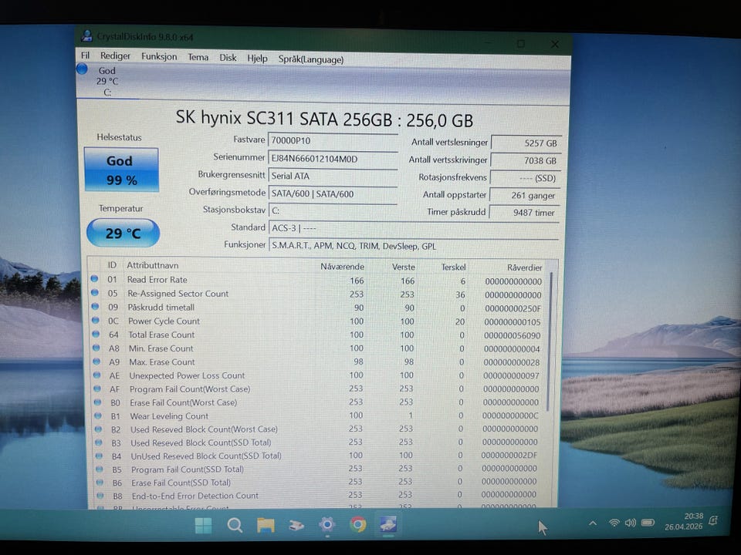Open the Fil menu

coord(85,55)
